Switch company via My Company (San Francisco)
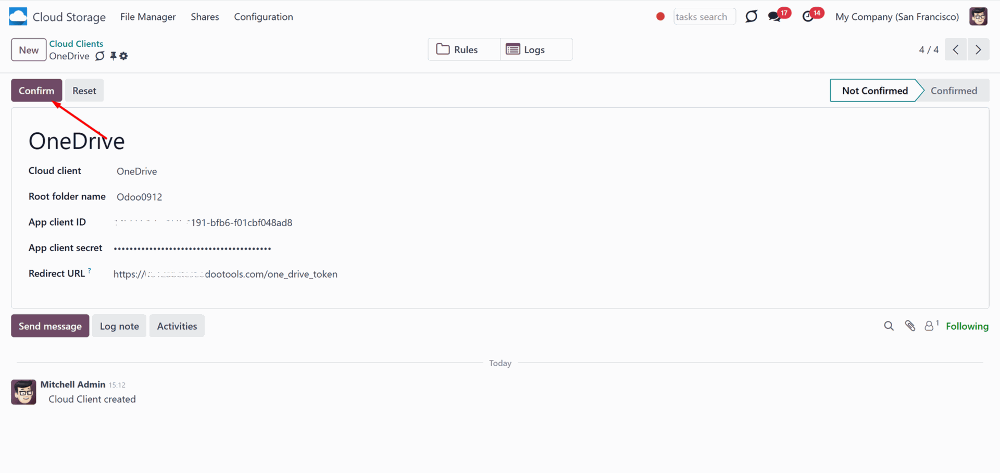 pos(897,17)
